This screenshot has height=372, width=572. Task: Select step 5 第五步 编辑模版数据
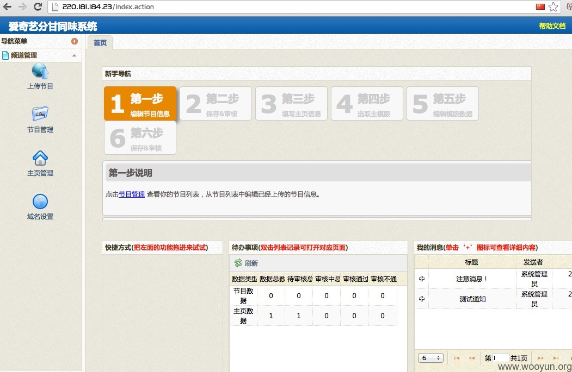(x=442, y=103)
